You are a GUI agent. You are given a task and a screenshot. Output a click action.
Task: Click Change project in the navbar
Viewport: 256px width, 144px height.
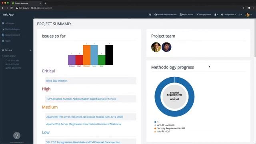pyautogui.click(x=204, y=14)
